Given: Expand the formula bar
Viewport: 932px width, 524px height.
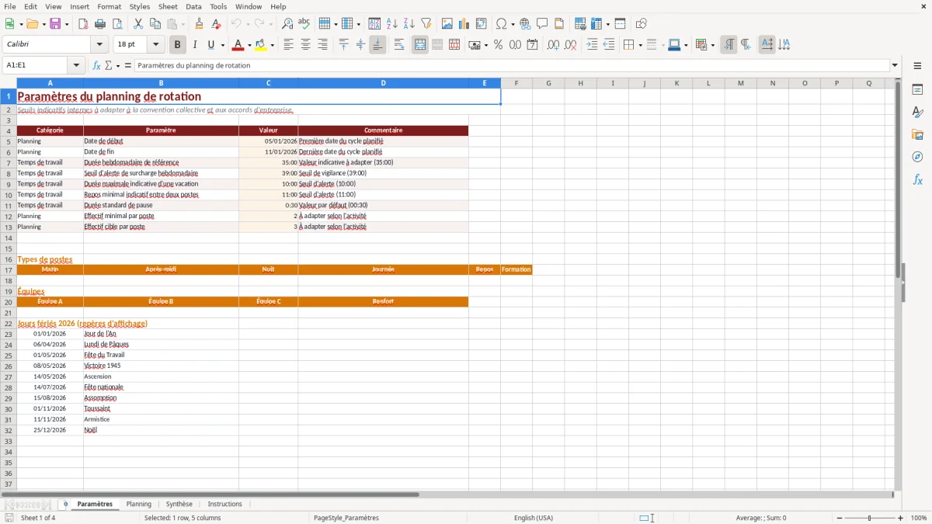Looking at the screenshot, I should click(x=895, y=66).
